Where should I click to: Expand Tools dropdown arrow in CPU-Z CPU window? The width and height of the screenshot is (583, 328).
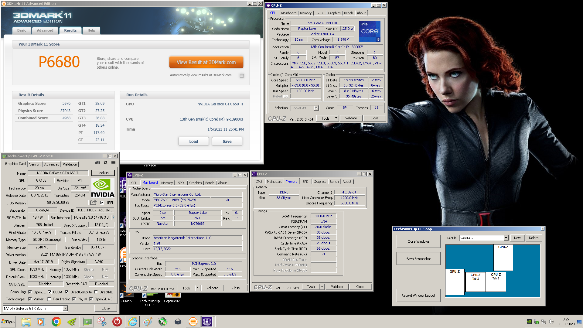(336, 118)
